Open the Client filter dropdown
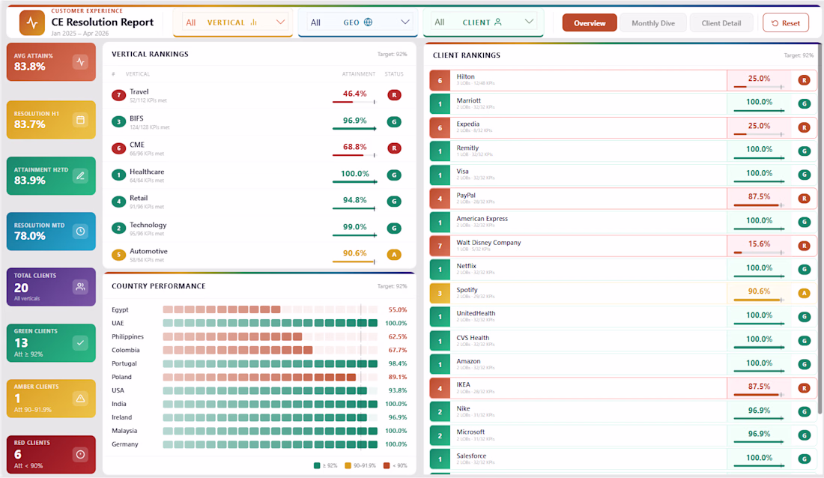824x478 pixels. pos(483,22)
